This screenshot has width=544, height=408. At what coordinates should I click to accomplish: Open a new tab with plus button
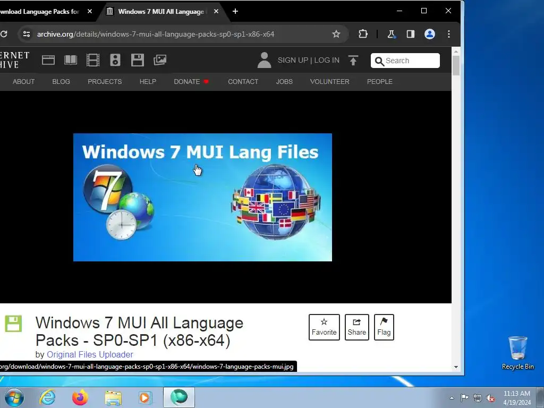[235, 12]
